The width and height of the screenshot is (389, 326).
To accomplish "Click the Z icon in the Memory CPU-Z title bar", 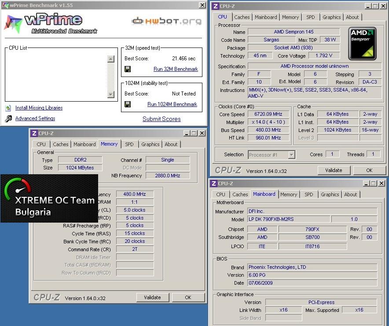I will 34,133.
